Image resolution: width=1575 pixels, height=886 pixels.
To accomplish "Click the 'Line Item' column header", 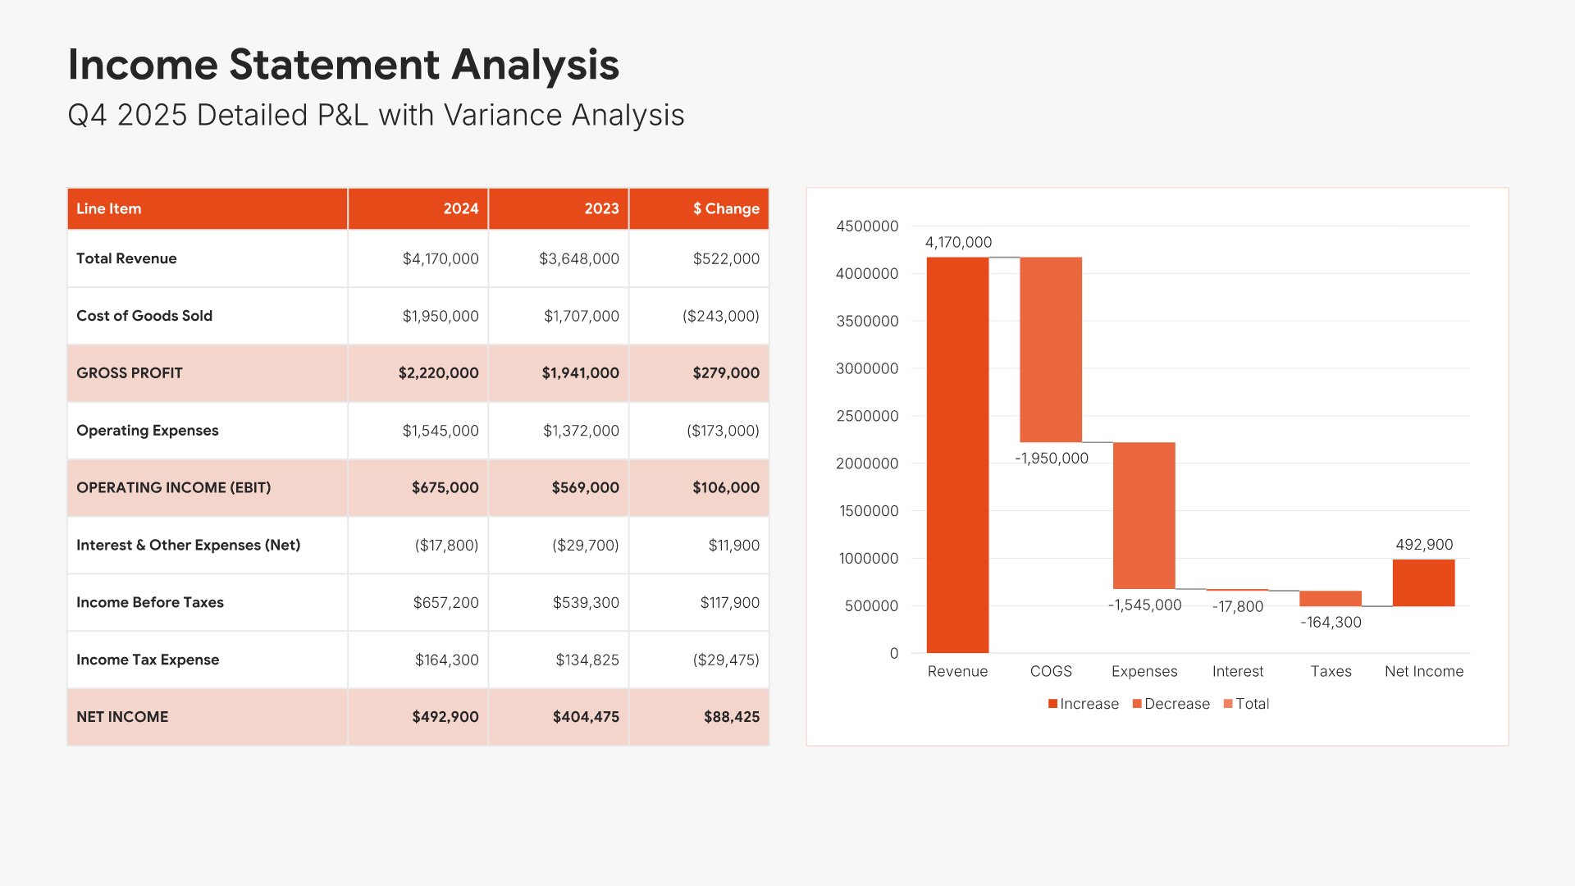I will (x=109, y=208).
